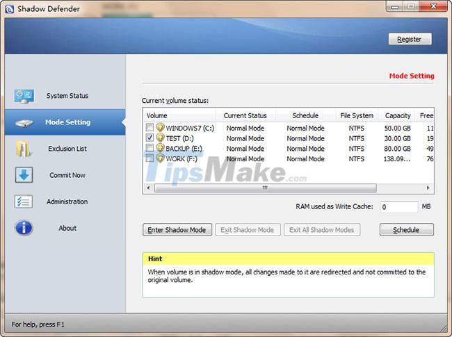Open the Exclusion List section
Viewport: 452px width, 337px height.
click(x=65, y=149)
